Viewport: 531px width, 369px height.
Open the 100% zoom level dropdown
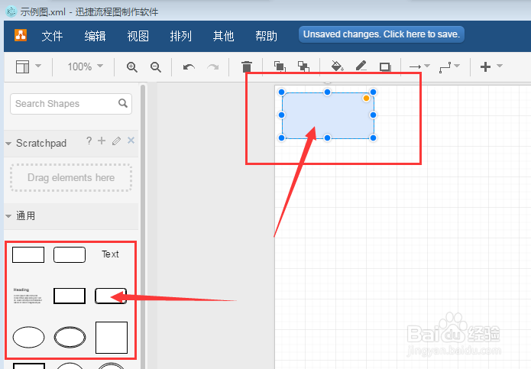pyautogui.click(x=85, y=66)
